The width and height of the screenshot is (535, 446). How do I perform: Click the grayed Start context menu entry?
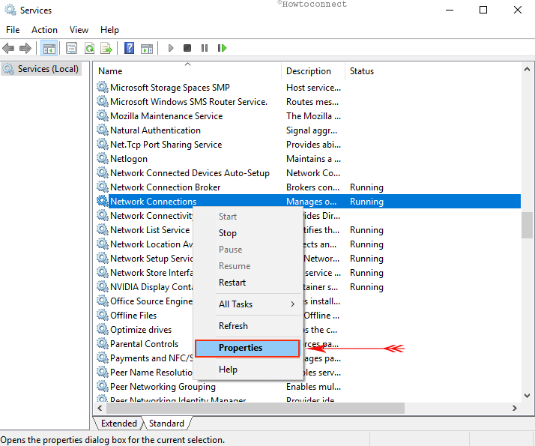(248, 217)
